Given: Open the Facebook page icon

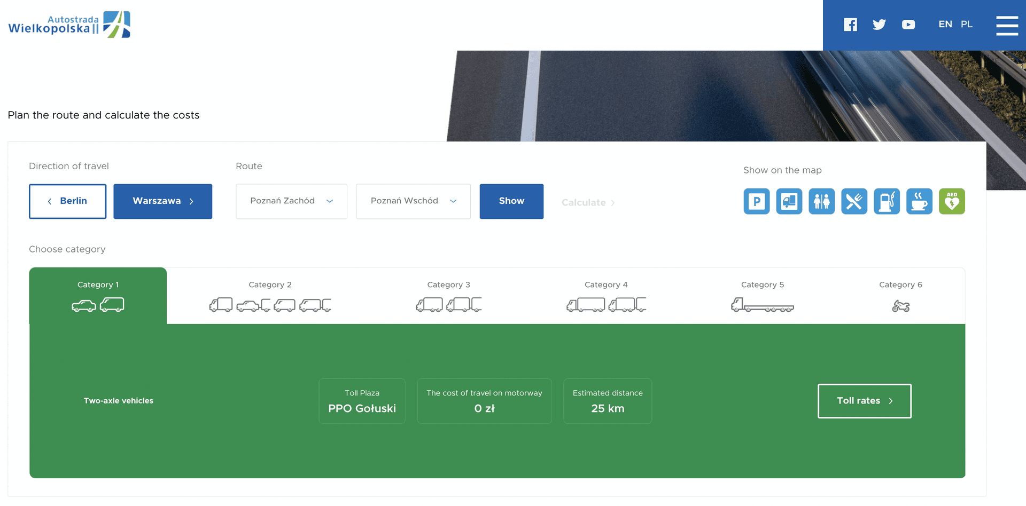Looking at the screenshot, I should 850,25.
